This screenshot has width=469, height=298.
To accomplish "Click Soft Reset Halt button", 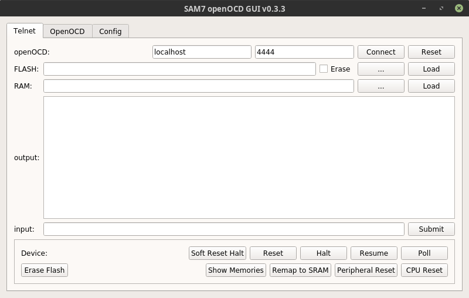I will click(217, 253).
